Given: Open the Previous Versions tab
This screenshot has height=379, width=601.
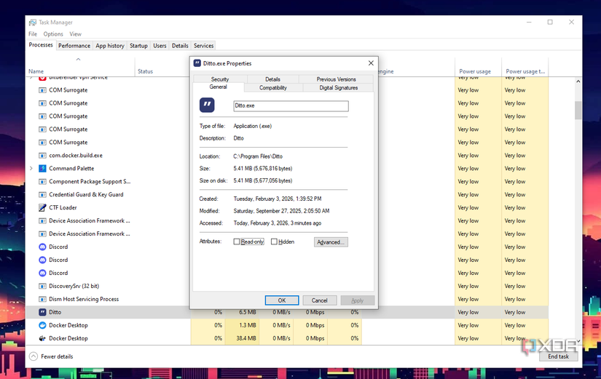Looking at the screenshot, I should 336,79.
